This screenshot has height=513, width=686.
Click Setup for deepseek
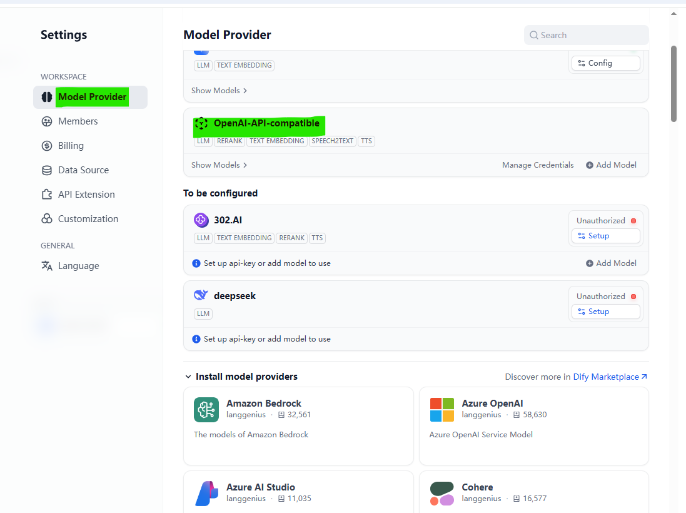605,312
